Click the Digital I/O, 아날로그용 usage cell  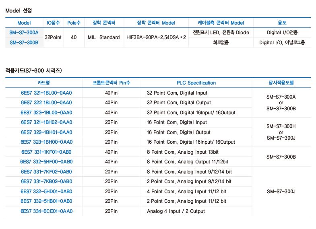coord(282,43)
